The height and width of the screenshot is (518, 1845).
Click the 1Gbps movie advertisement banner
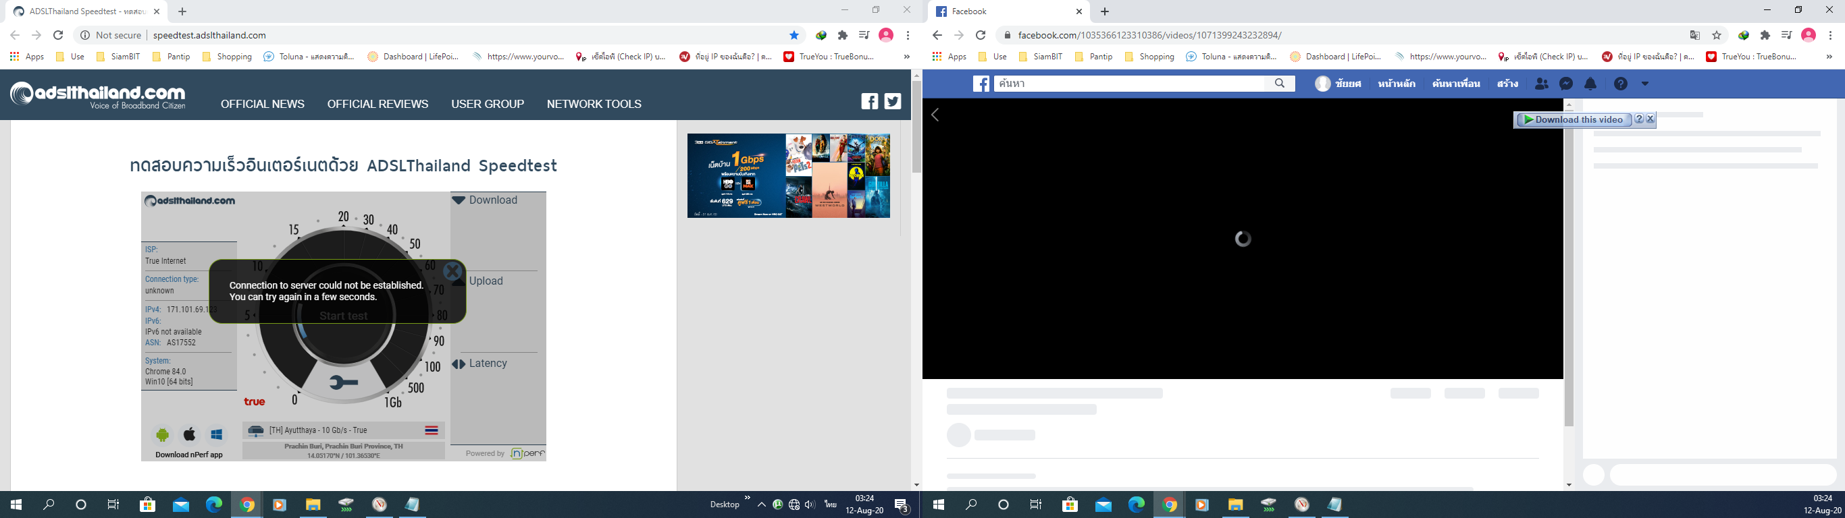[789, 175]
